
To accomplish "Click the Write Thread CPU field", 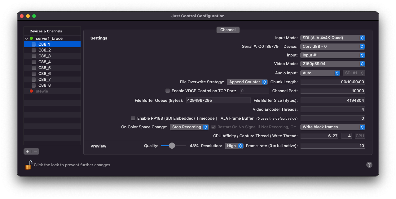I will point(360,136).
